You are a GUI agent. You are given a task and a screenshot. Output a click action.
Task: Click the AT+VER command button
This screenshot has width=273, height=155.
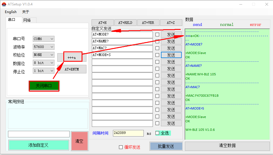tap(148, 23)
